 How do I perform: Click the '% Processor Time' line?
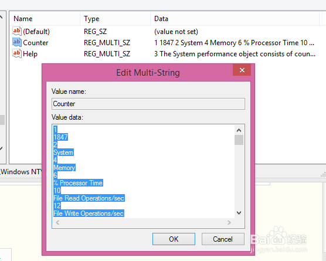tap(78, 183)
